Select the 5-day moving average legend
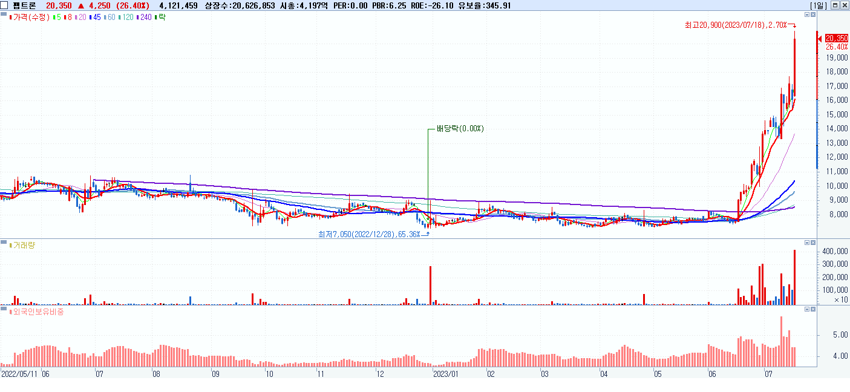 click(57, 17)
